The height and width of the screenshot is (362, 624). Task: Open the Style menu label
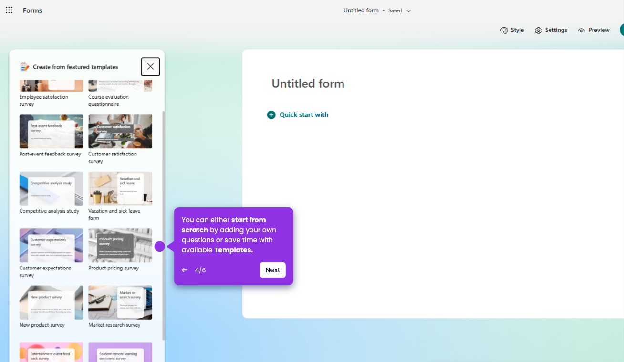coord(517,30)
